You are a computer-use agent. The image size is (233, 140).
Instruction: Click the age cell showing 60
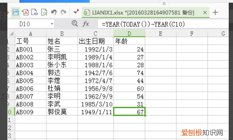coord(129,88)
